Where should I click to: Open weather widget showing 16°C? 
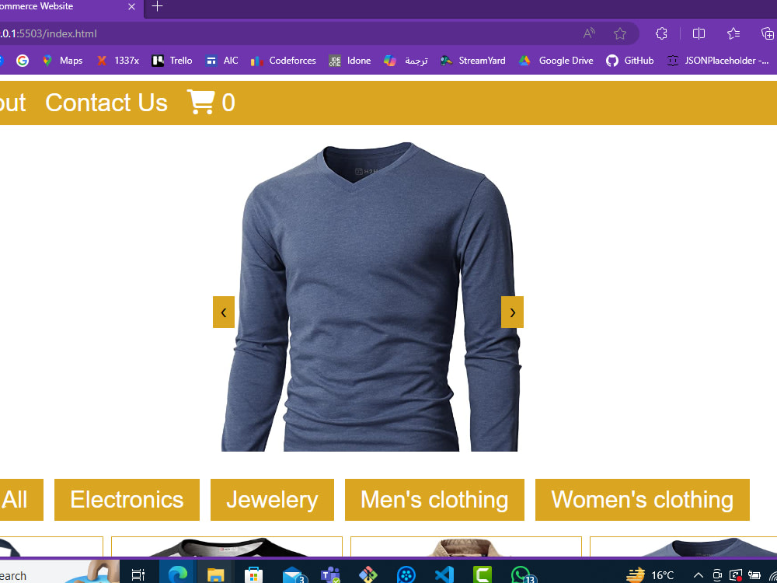[x=650, y=575]
